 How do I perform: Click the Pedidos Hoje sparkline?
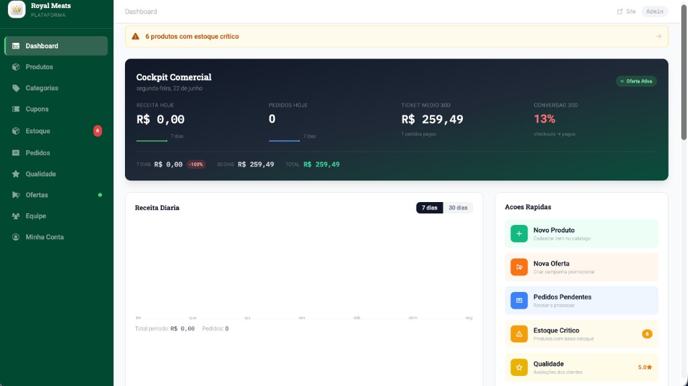coord(284,141)
